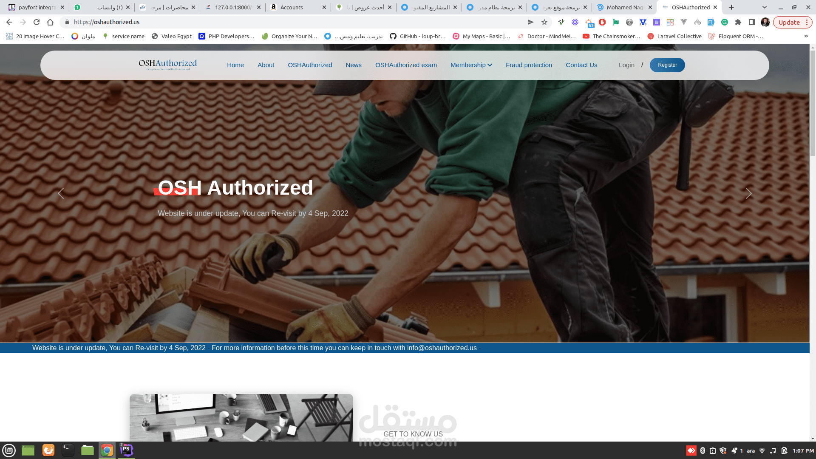Open the Fraud protection page
The image size is (816, 459).
529,65
